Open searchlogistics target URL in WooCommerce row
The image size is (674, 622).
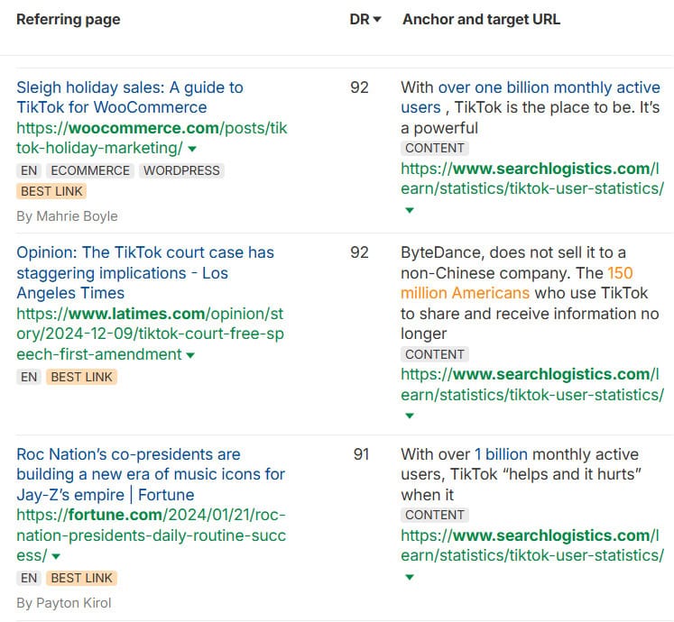[532, 178]
